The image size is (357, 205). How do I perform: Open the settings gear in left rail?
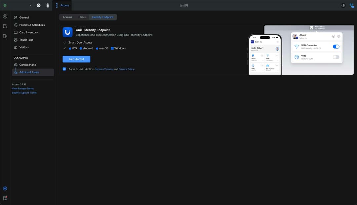[5, 188]
